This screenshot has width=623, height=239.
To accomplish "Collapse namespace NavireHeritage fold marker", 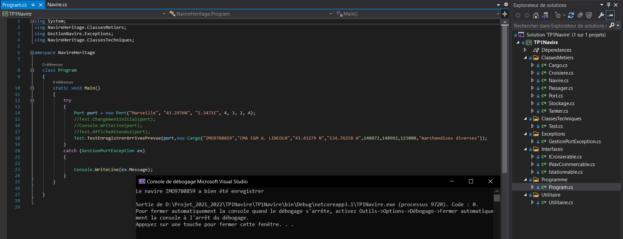I will click(32, 52).
